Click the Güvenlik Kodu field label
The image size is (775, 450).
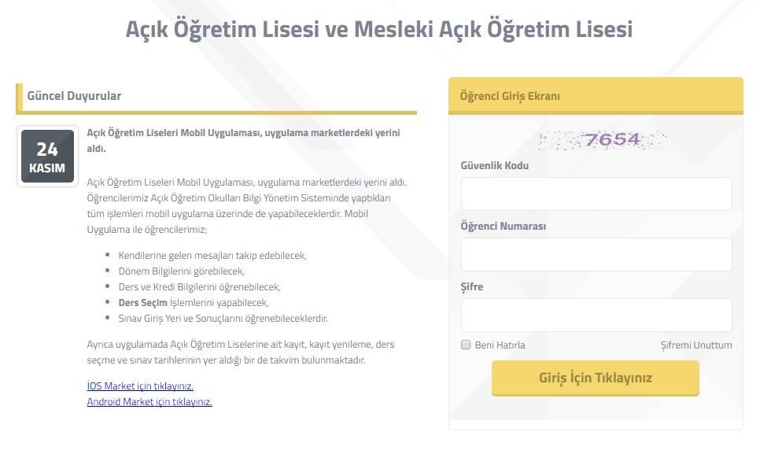tap(494, 165)
